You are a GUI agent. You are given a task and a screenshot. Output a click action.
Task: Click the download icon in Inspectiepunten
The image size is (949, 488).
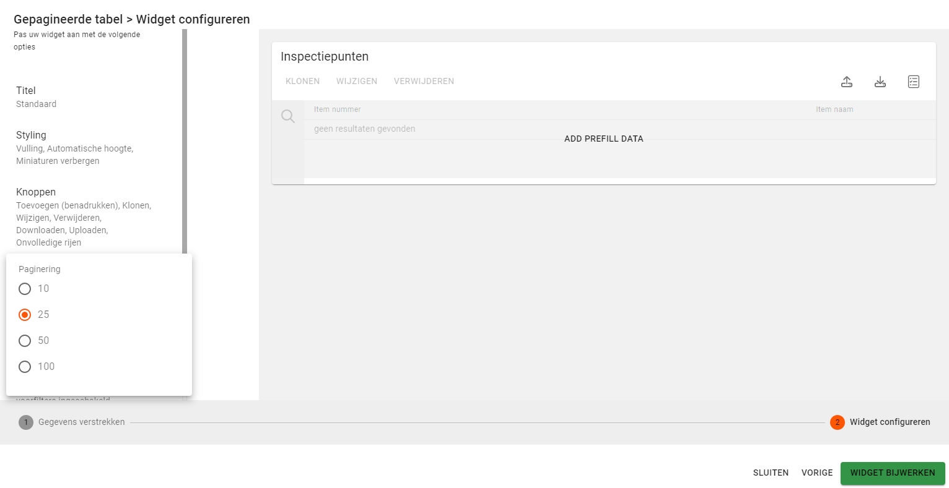(880, 82)
